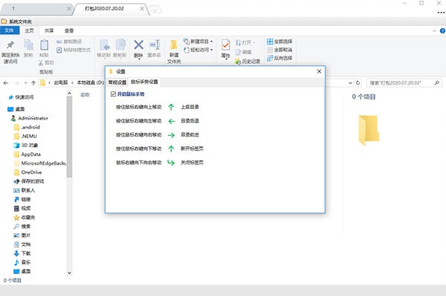The height and width of the screenshot is (296, 446).
Task: Open the Properties (属性) checkmark icon
Action: click(x=225, y=45)
